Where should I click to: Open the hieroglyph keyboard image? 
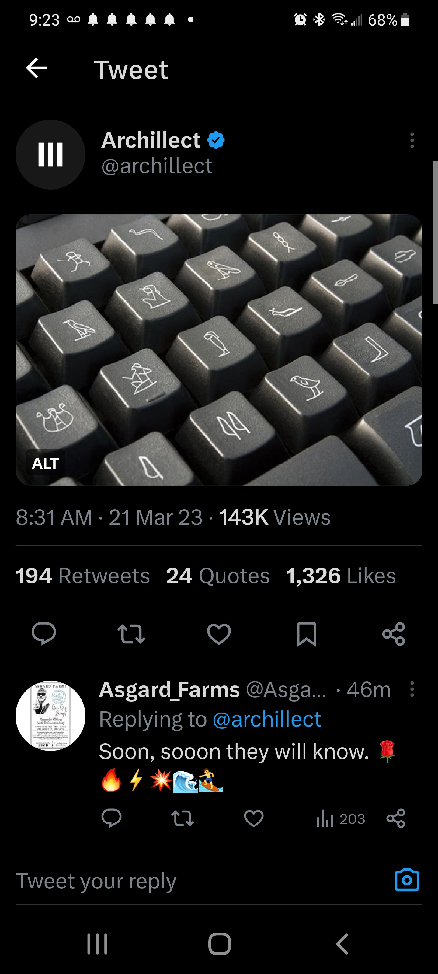[219, 350]
